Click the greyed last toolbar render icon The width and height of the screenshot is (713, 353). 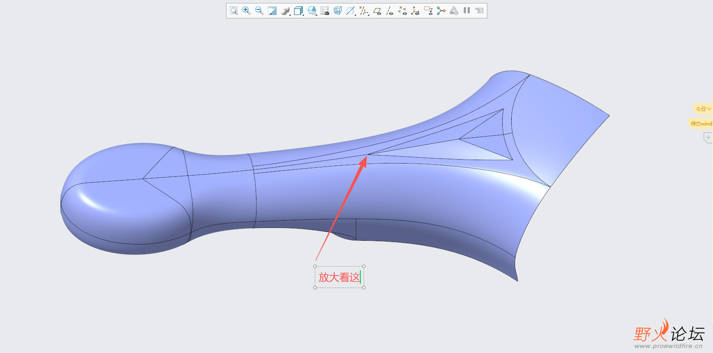[x=480, y=11]
